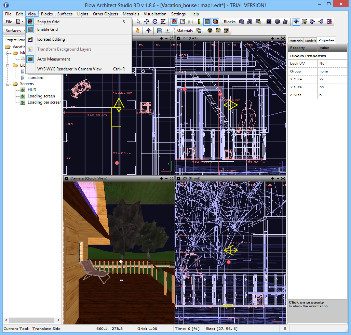The image size is (351, 335).
Task: Toggle Isolated Editing in View menu
Action: tap(78, 39)
